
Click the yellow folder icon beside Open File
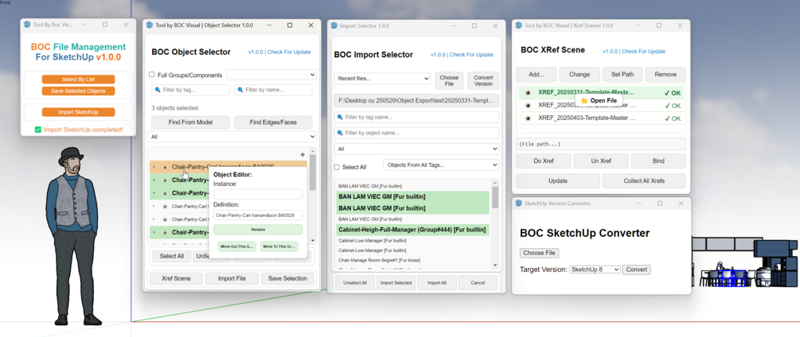(584, 101)
